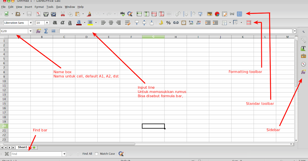Click the Sort Ascending icon
Screen dimensions: 308x161
pos(186,14)
